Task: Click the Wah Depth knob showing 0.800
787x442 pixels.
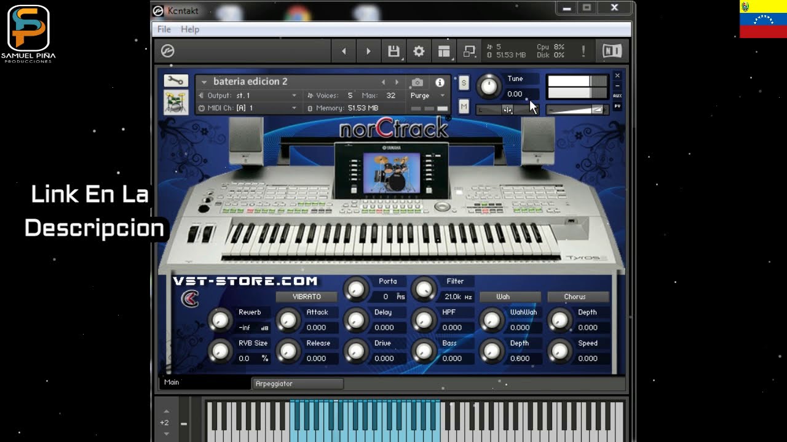Action: point(491,351)
